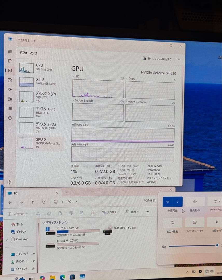The height and width of the screenshot is (280, 222).
Task: Select the App history clock icon
Action: 10,80
